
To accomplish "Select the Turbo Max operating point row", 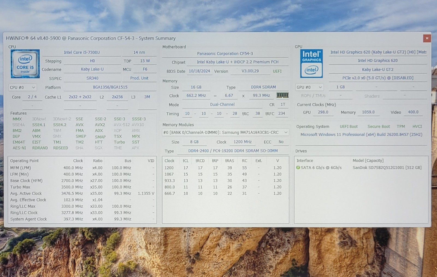I will point(82,187).
